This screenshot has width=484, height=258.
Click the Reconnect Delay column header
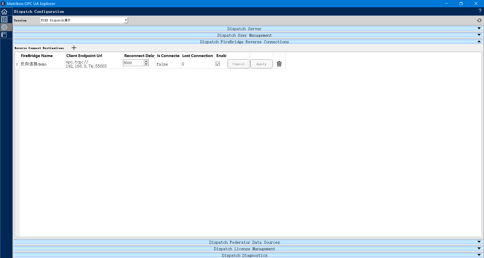point(139,56)
